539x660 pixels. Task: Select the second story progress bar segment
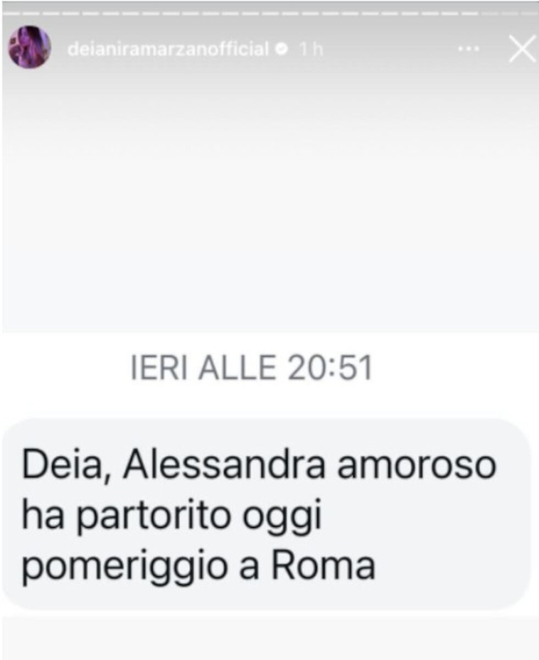coord(32,12)
